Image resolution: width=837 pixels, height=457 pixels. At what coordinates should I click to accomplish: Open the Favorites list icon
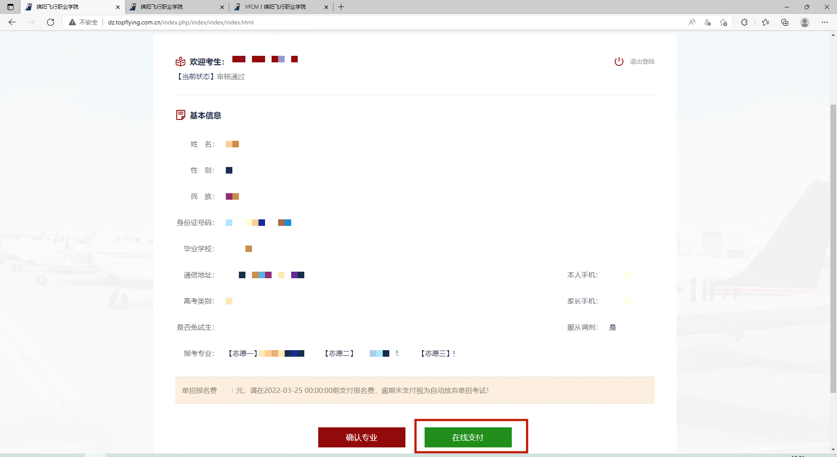point(765,22)
